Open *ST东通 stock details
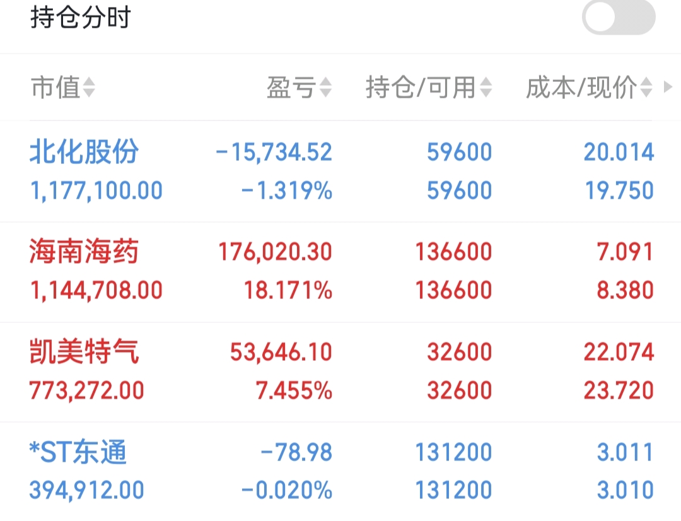The image size is (681, 521). coord(78,452)
